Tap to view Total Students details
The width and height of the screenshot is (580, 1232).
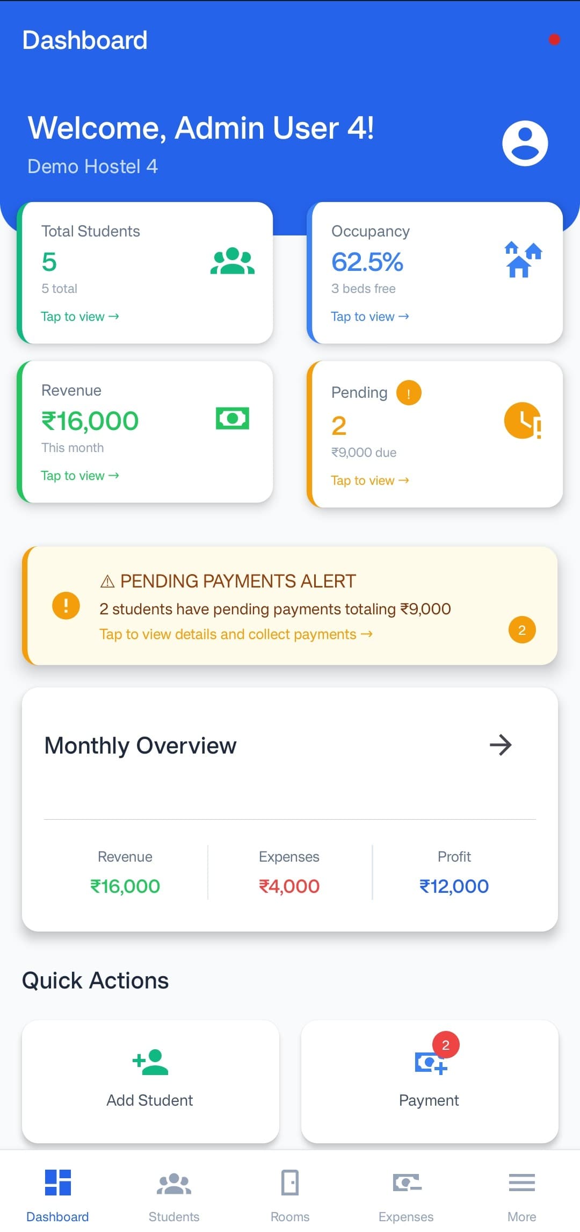click(79, 317)
